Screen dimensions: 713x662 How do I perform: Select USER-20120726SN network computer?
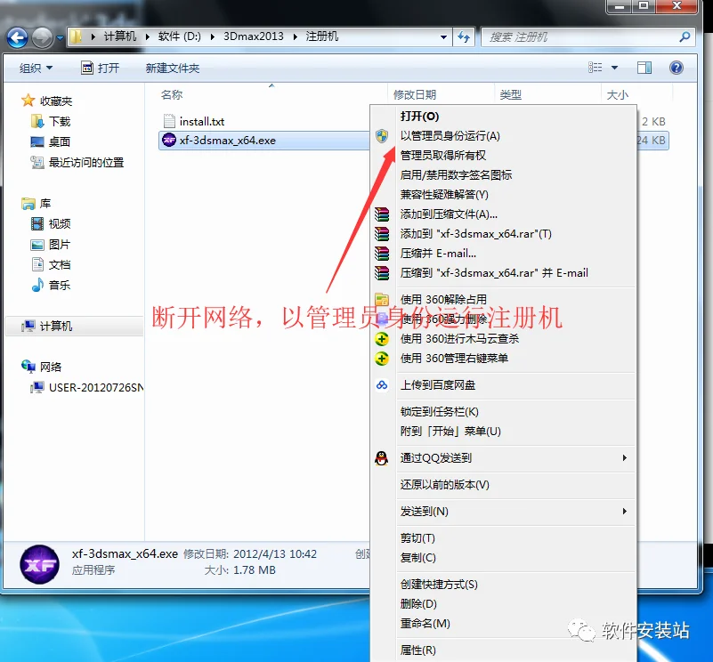[x=87, y=387]
